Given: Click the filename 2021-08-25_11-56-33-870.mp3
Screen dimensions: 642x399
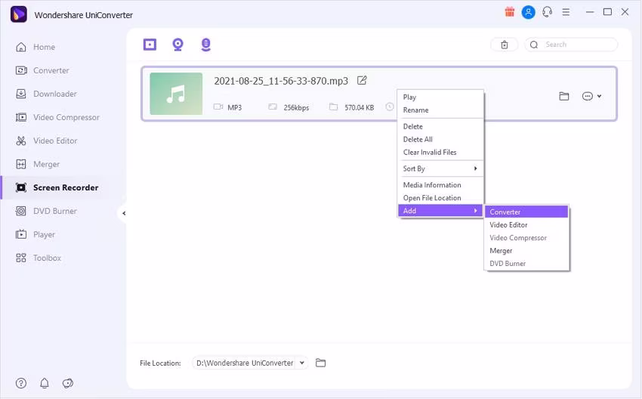Looking at the screenshot, I should [281, 81].
